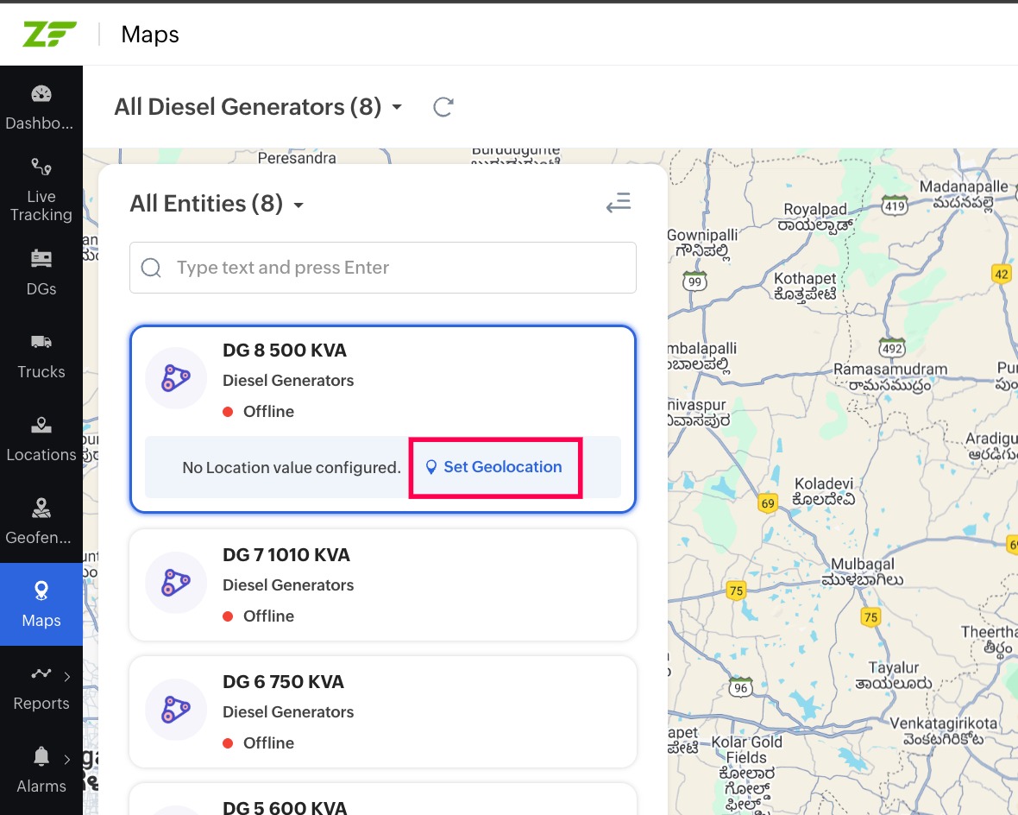Click the search magnifier icon
This screenshot has height=815, width=1018.
click(x=151, y=268)
